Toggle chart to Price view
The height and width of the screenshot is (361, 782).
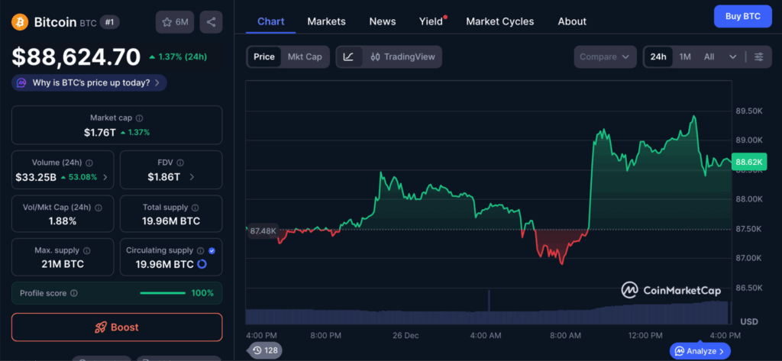tap(264, 56)
